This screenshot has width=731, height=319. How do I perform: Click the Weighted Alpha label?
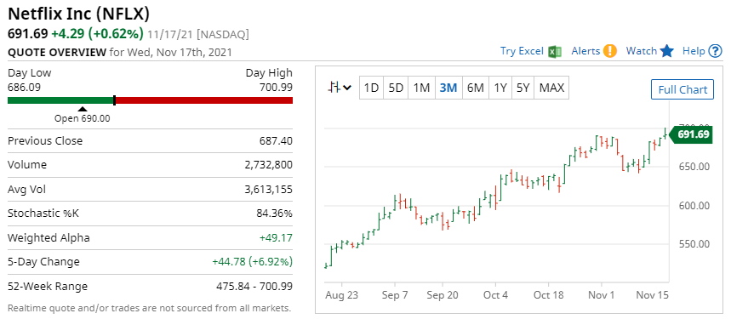pos(49,238)
